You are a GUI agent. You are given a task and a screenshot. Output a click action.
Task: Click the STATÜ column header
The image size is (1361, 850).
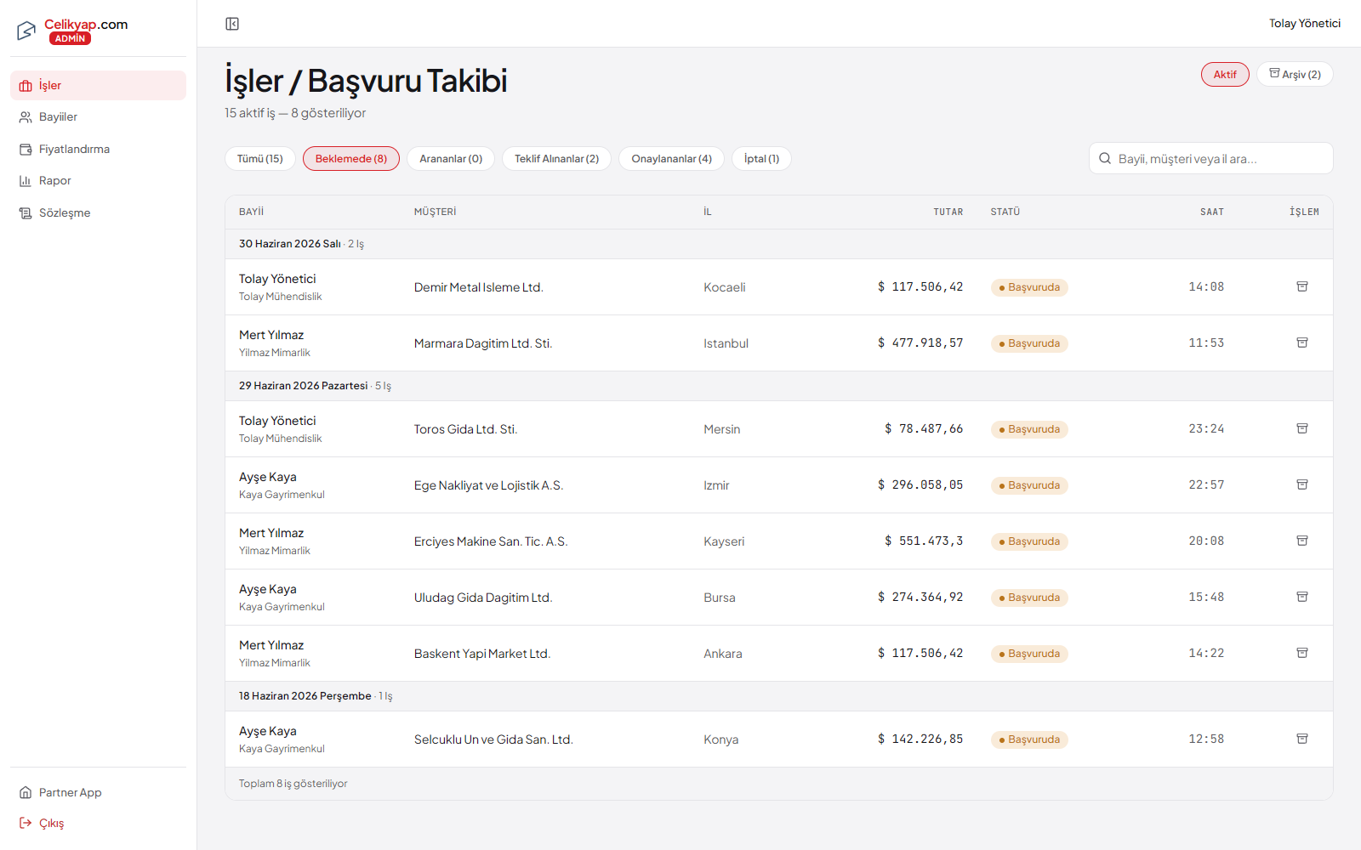pyautogui.click(x=1005, y=212)
